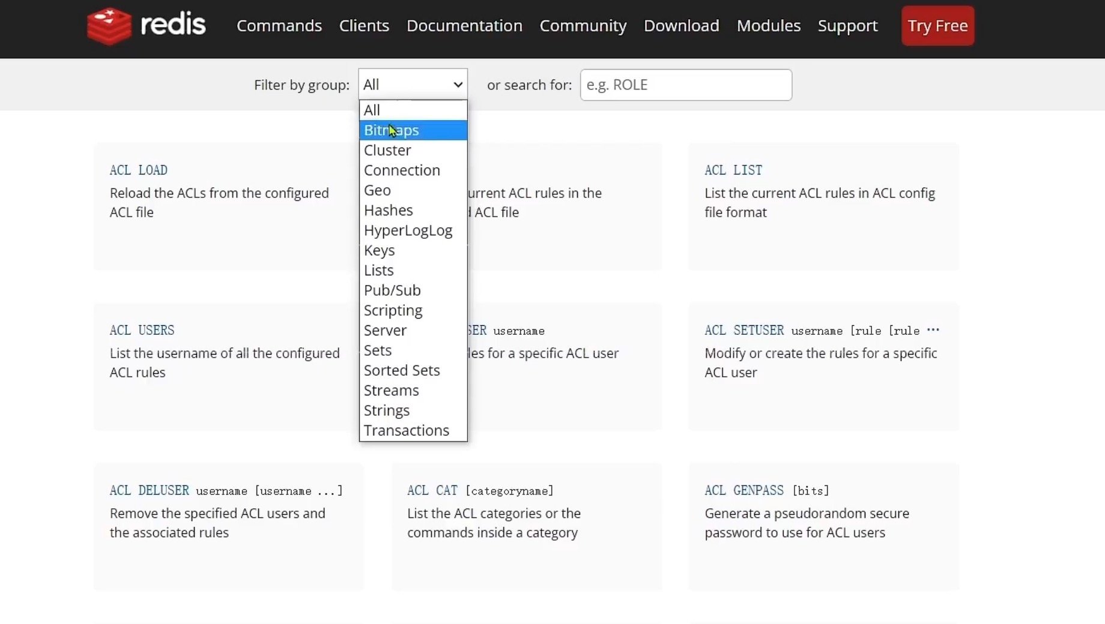Click the Try Free button
1105x624 pixels.
pos(937,26)
